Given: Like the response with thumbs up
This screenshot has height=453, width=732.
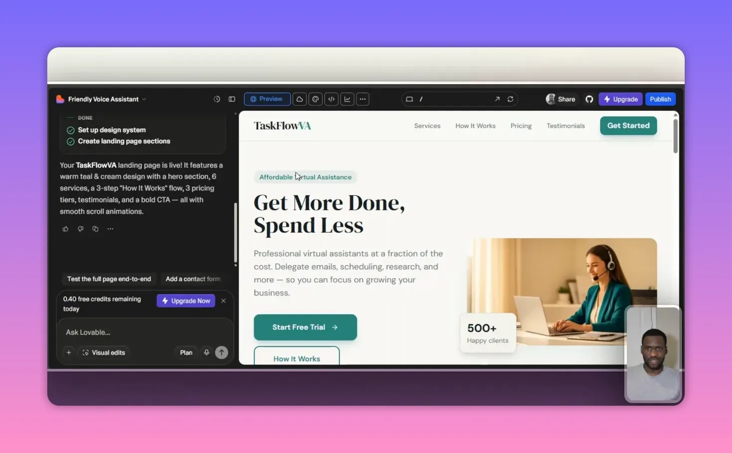Looking at the screenshot, I should click(65, 229).
